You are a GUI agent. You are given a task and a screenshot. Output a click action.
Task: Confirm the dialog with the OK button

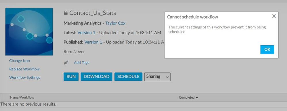coord(267,49)
